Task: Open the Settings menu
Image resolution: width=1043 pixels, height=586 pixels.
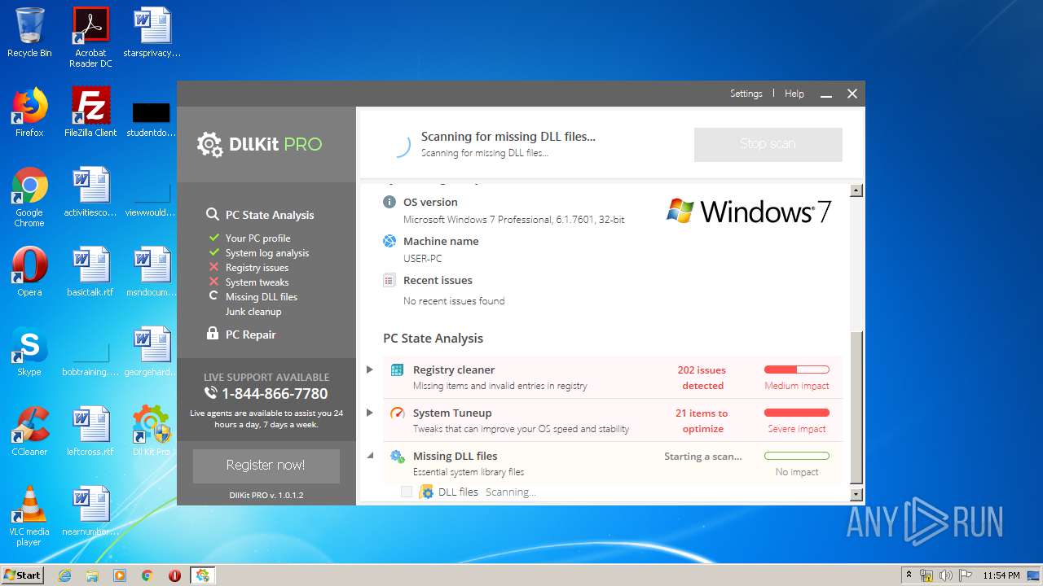Action: tap(746, 94)
